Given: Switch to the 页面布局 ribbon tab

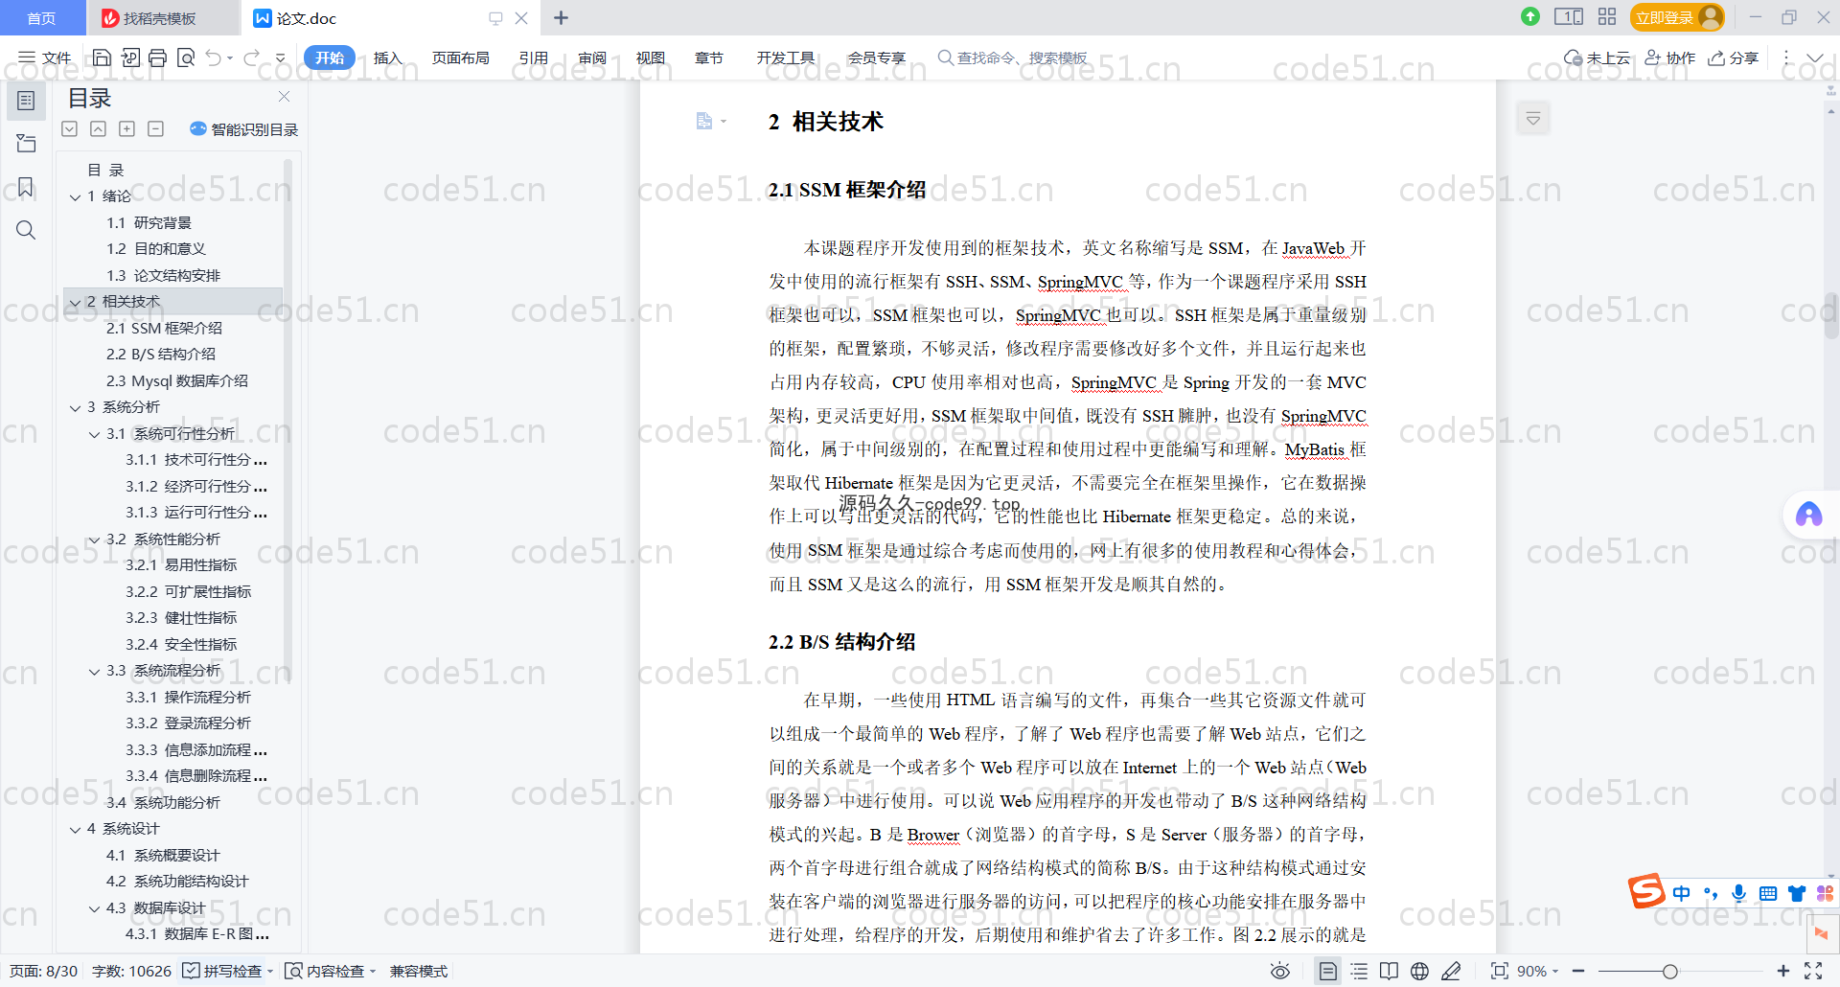Looking at the screenshot, I should [460, 58].
